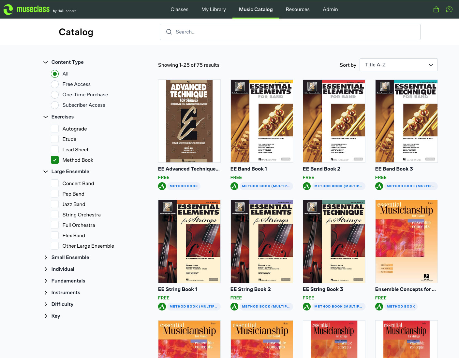This screenshot has height=358, width=459.
Task: Click green badge icon under EE Band Book 1
Action: pyautogui.click(x=234, y=186)
